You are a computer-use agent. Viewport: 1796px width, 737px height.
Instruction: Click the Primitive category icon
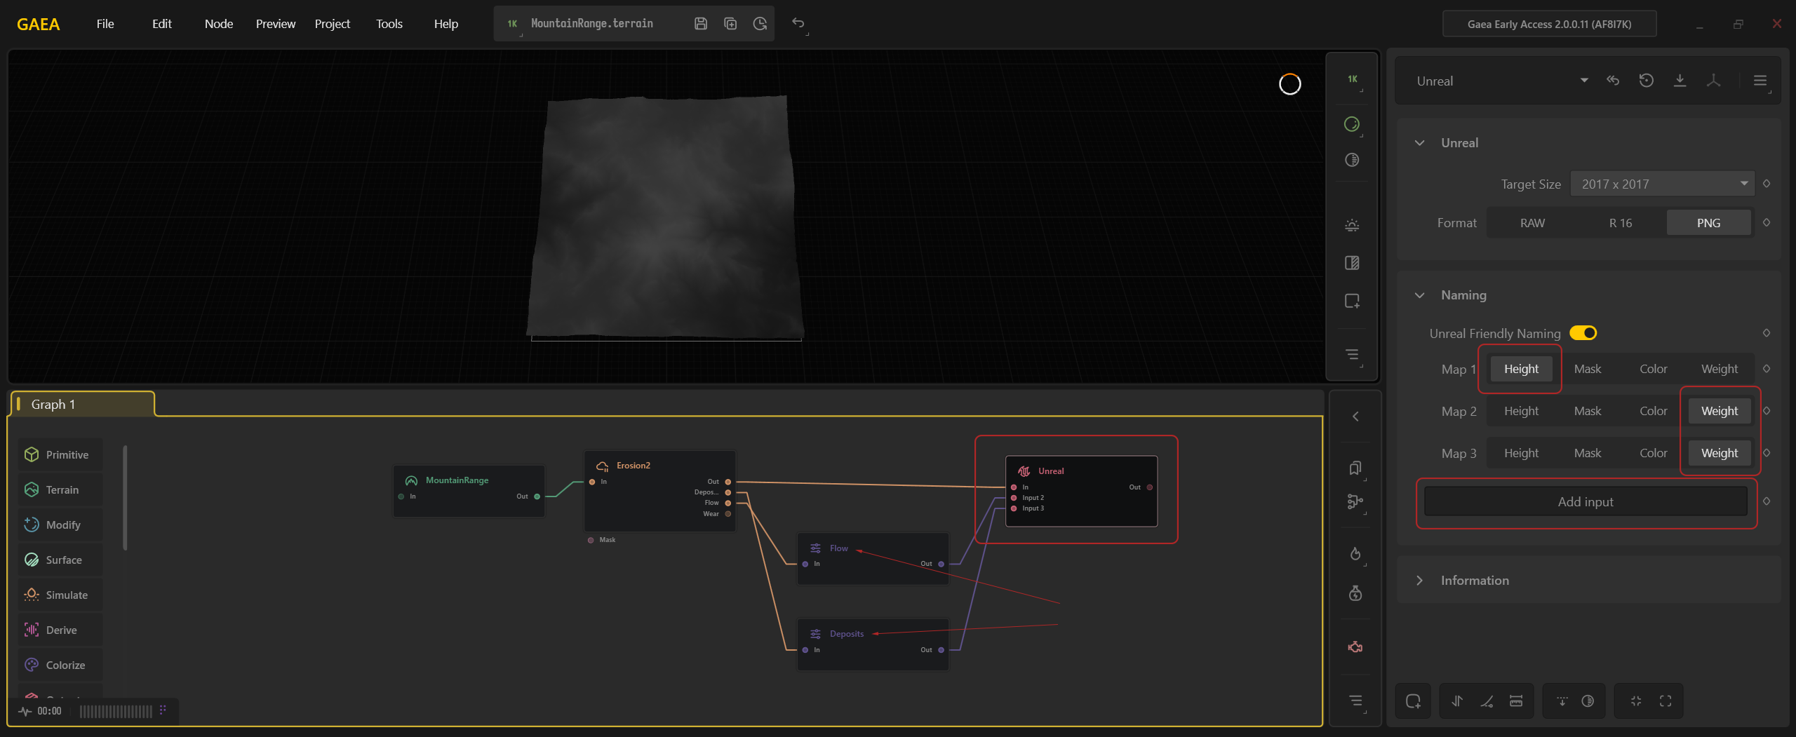coord(32,454)
